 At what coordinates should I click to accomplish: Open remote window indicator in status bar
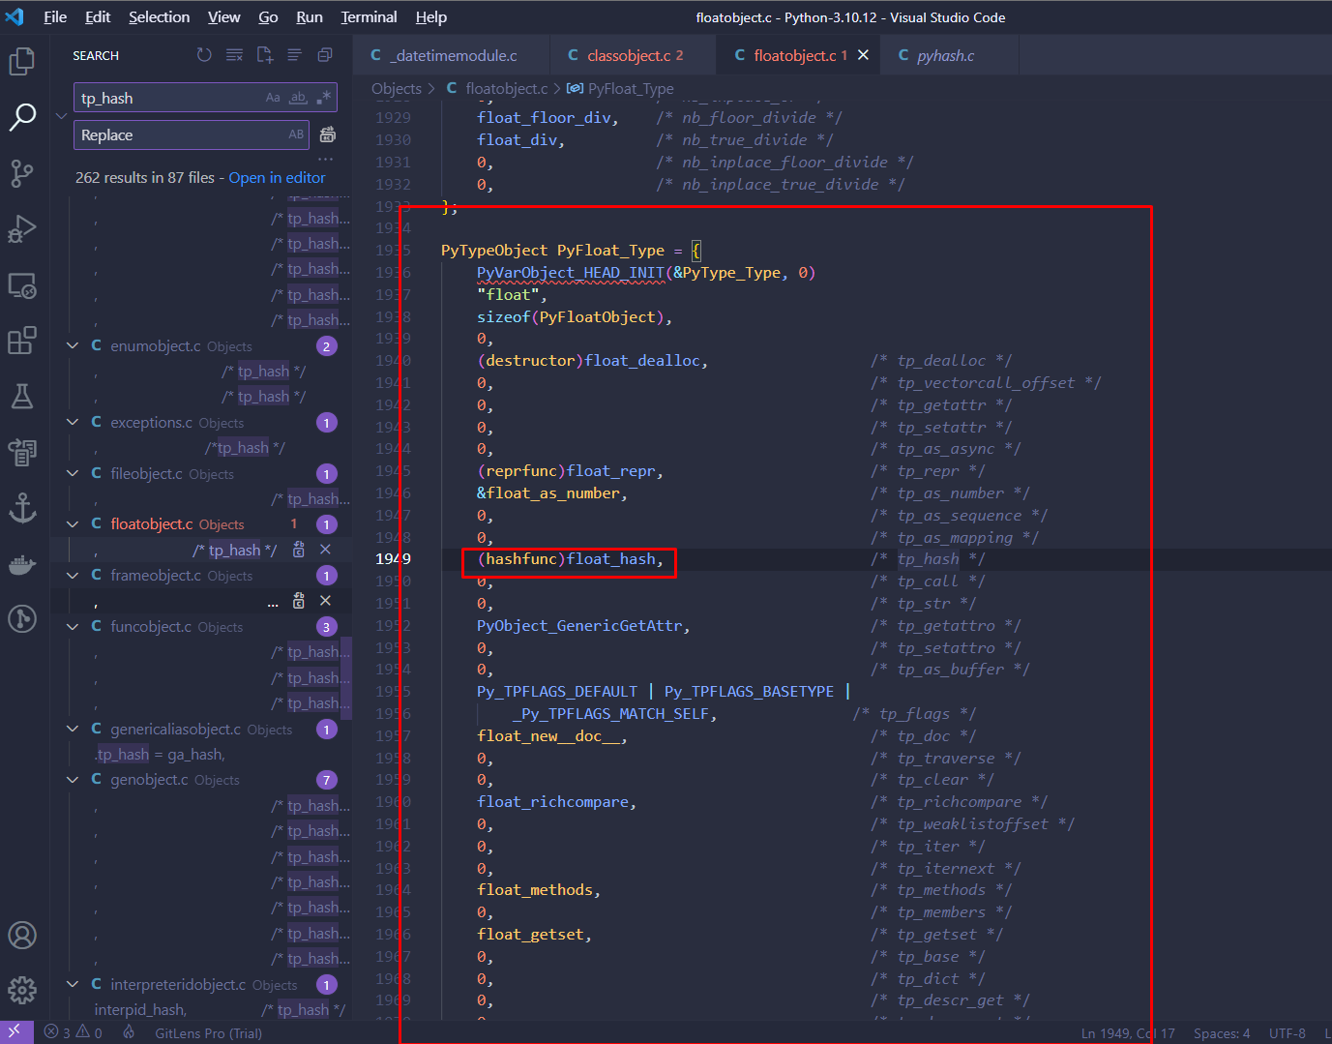[16, 1032]
